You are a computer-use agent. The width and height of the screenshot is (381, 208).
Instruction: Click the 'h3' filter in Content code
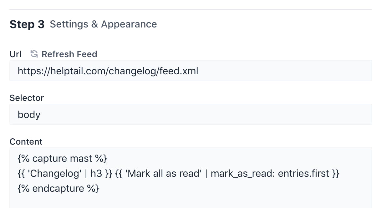point(96,173)
